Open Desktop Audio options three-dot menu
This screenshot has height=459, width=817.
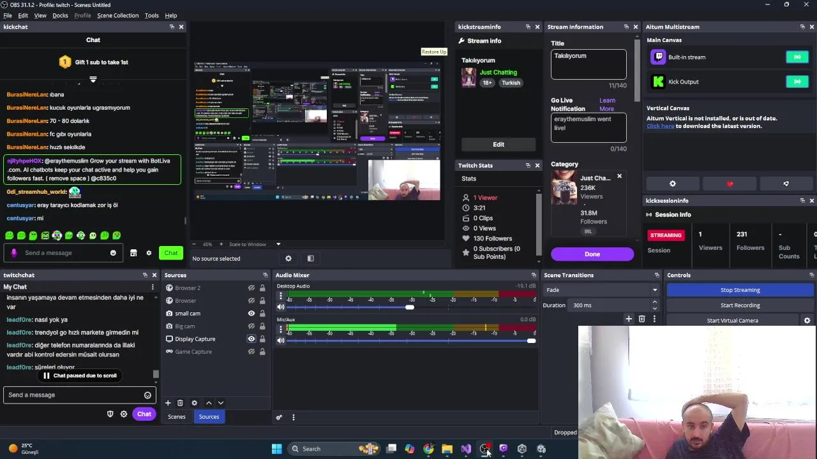coord(281,296)
